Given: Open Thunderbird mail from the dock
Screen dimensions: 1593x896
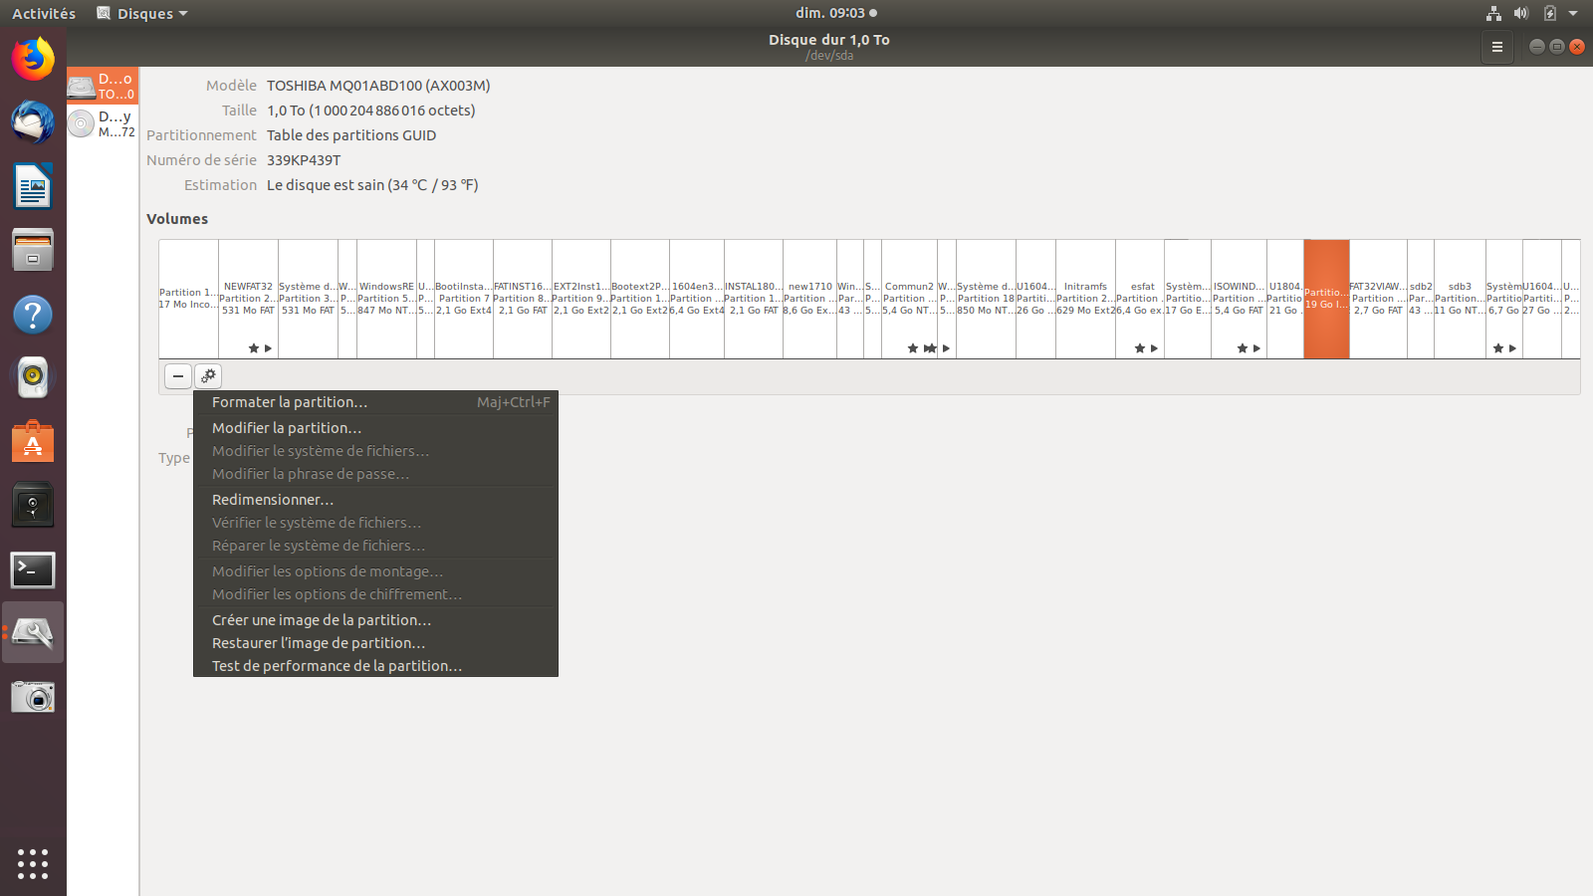Looking at the screenshot, I should [x=33, y=123].
